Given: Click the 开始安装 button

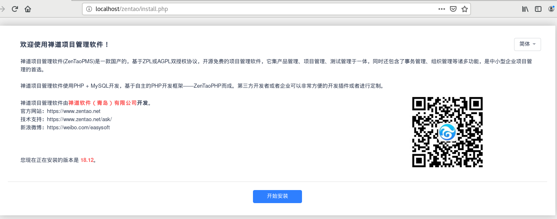Looking at the screenshot, I should 277,196.
